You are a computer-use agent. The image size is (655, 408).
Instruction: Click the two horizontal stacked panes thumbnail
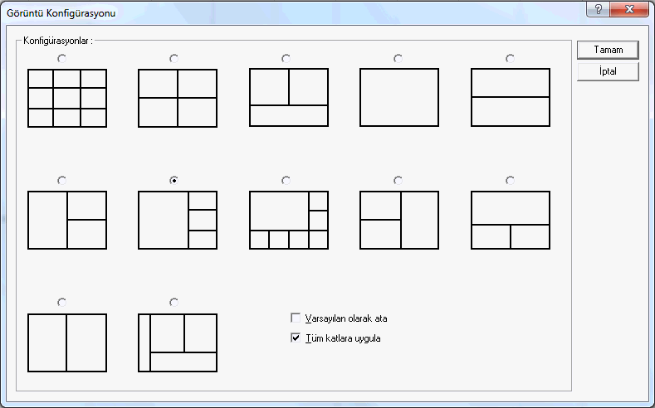pos(511,97)
